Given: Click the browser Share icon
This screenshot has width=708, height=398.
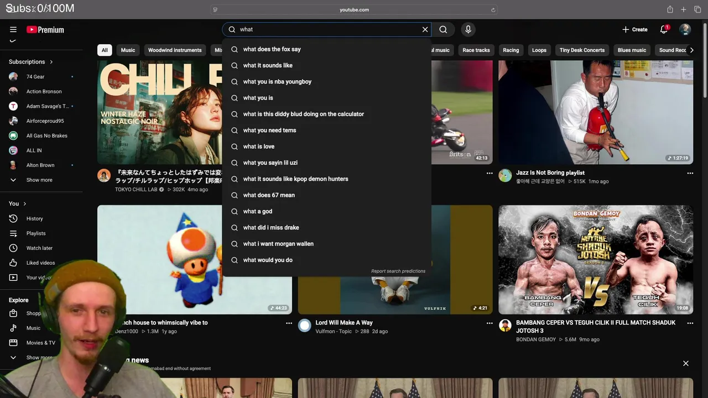Looking at the screenshot, I should (x=670, y=9).
